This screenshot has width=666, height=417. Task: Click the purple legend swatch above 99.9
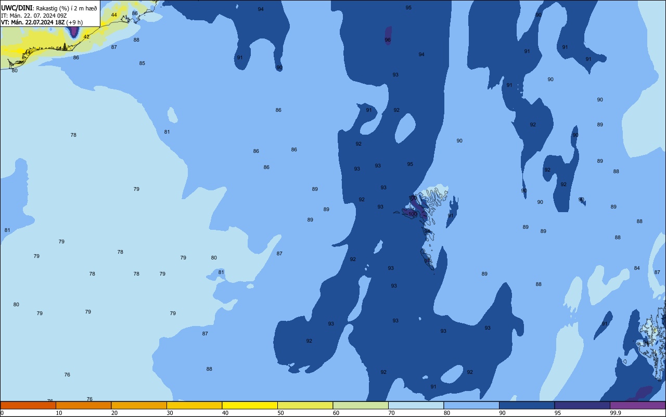click(x=637, y=405)
